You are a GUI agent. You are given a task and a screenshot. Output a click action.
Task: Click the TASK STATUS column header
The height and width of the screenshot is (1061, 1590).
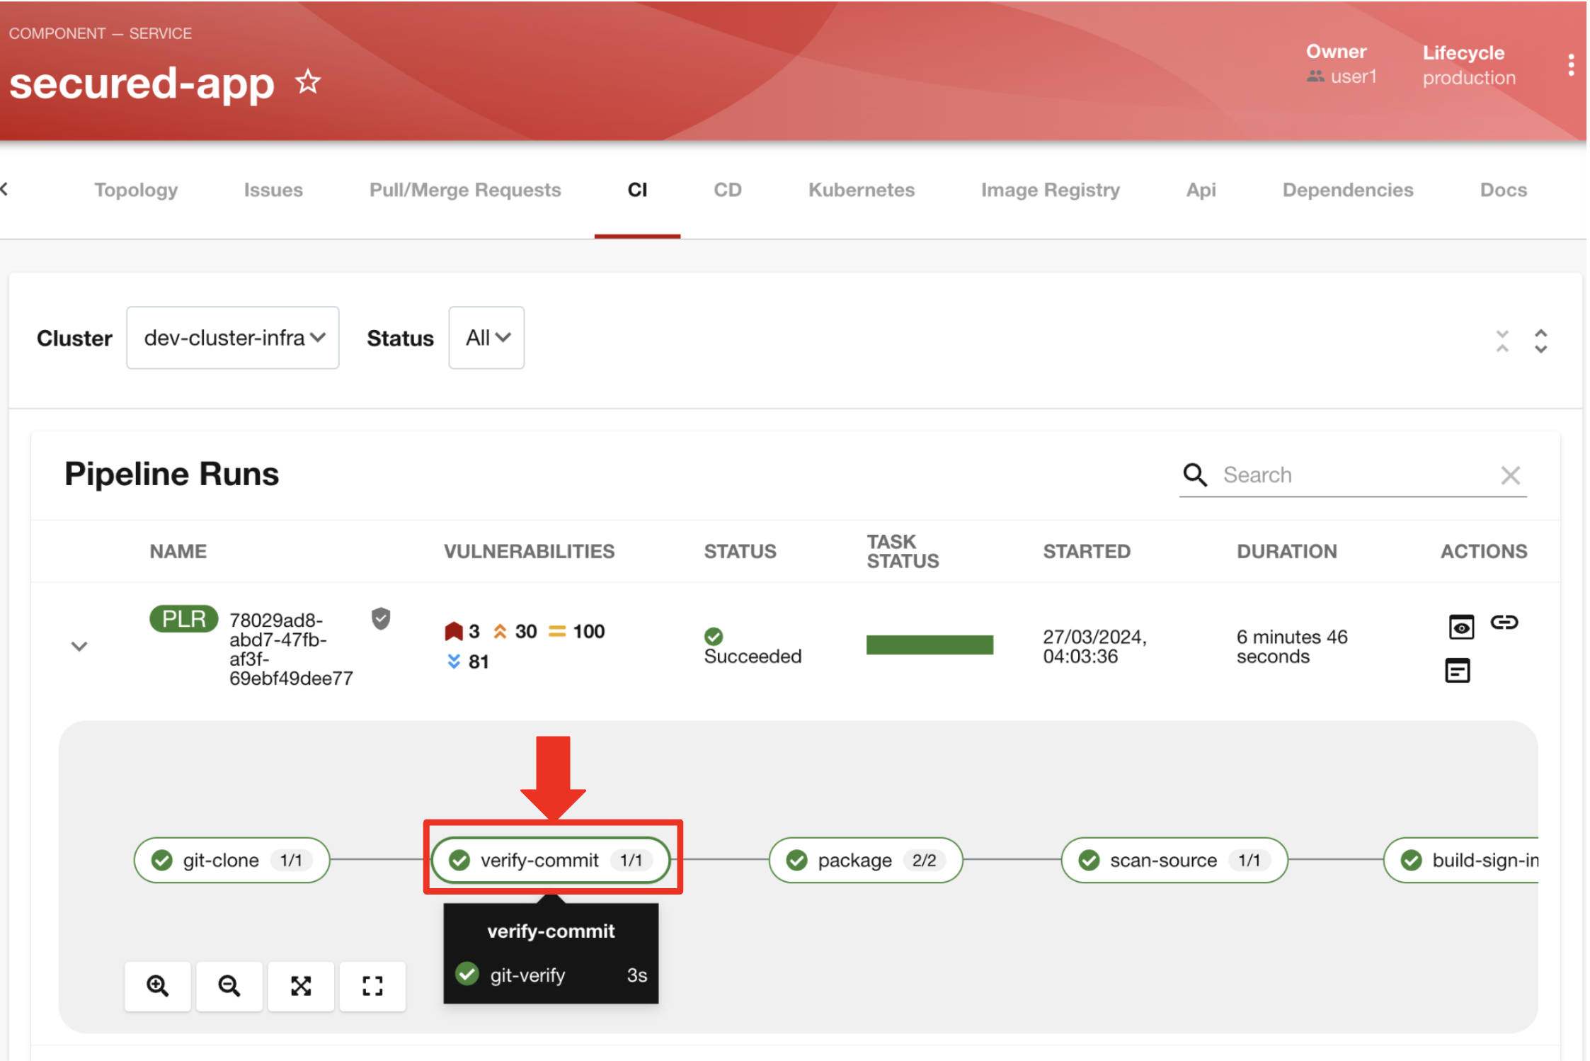[903, 551]
